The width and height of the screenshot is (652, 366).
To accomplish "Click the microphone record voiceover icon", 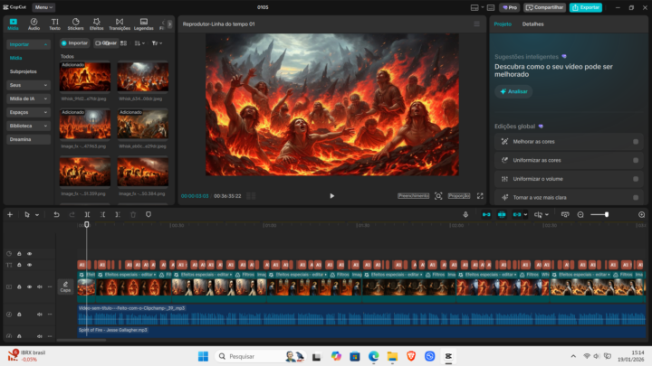I will point(465,214).
